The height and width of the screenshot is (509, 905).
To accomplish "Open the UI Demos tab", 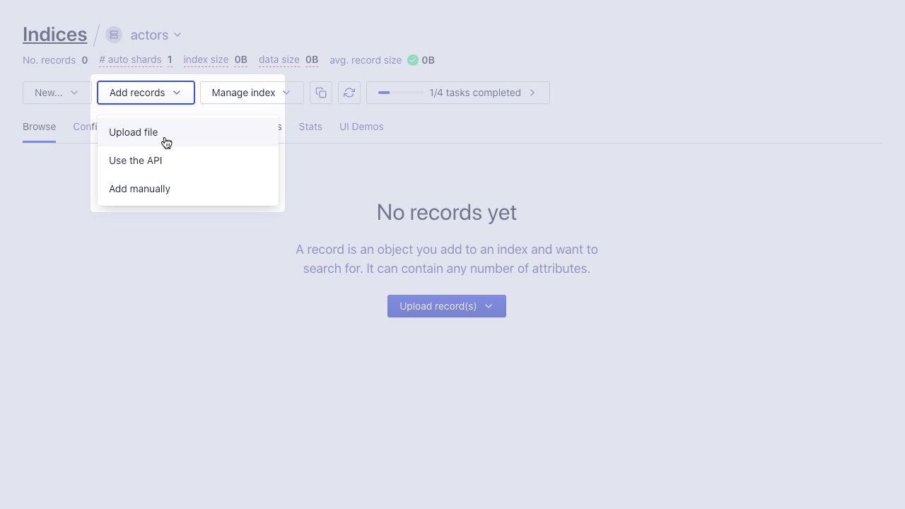I will pyautogui.click(x=361, y=127).
